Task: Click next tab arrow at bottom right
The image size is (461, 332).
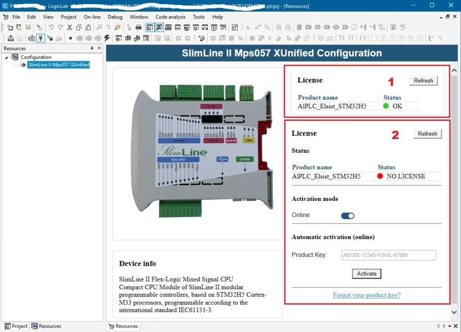Action: [x=444, y=326]
